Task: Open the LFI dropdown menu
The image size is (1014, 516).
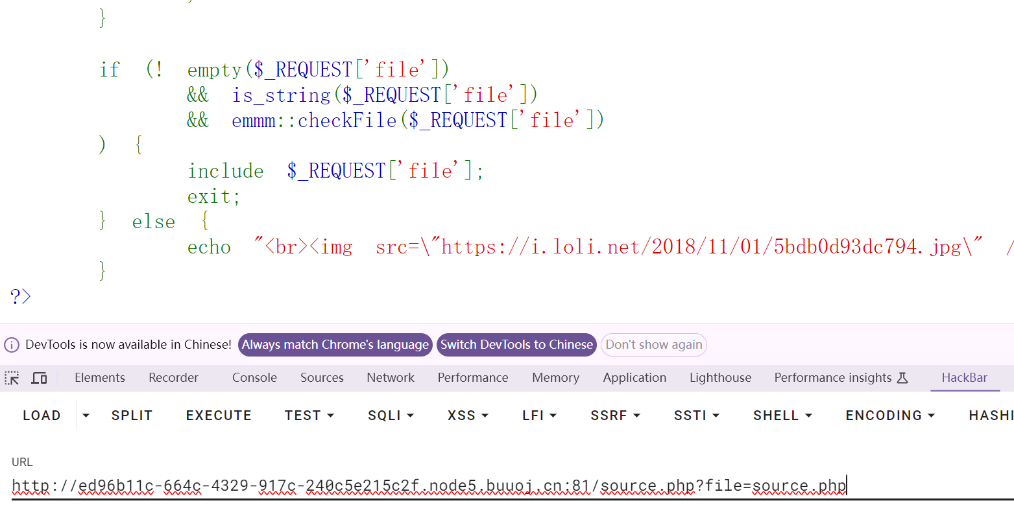Action: point(540,416)
